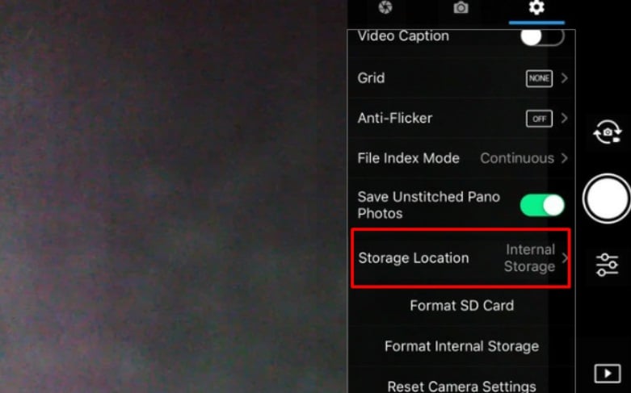The image size is (631, 393).
Task: Expand Storage Location using its arrow
Action: 564,258
